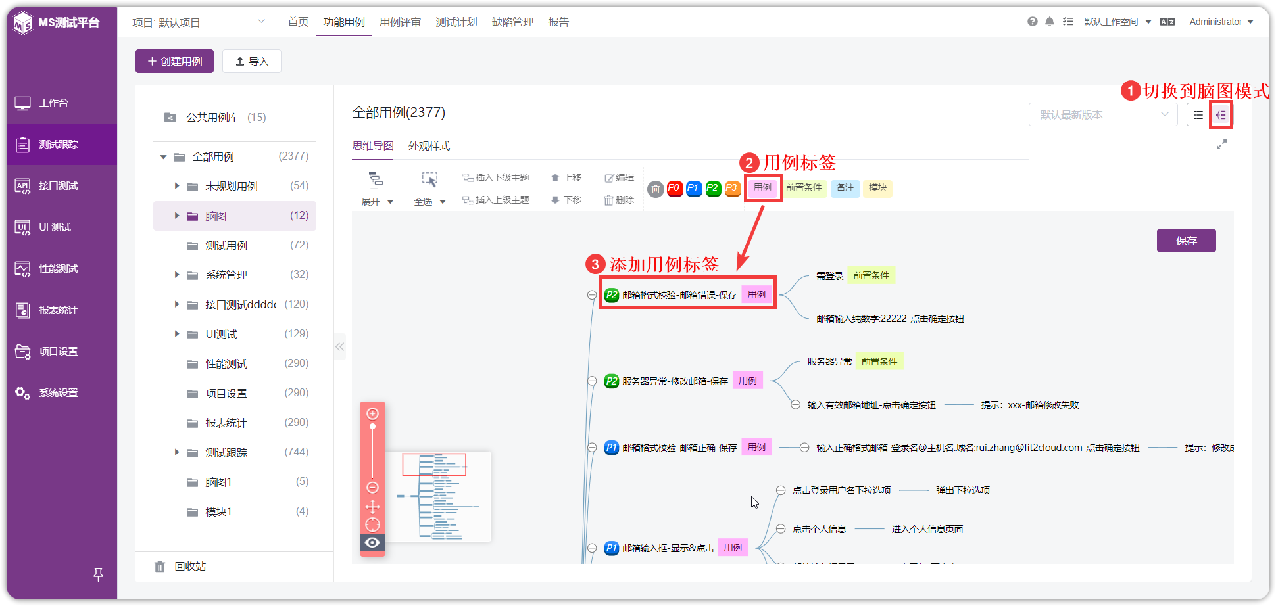The image size is (1276, 606).
Task: Open project selector dropdown
Action: 199,22
